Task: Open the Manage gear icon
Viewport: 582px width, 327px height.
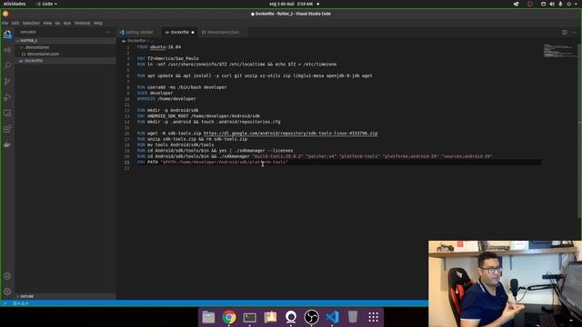Action: pyautogui.click(x=7, y=292)
